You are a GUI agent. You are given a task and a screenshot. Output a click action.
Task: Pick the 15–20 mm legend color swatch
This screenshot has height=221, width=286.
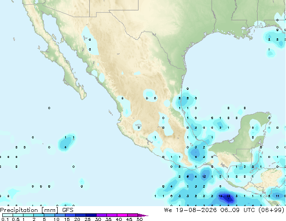[x=70, y=215]
